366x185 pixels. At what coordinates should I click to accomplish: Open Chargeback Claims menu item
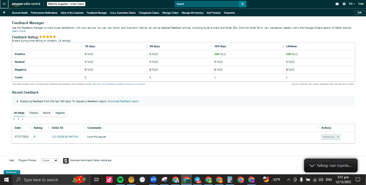pos(149,13)
